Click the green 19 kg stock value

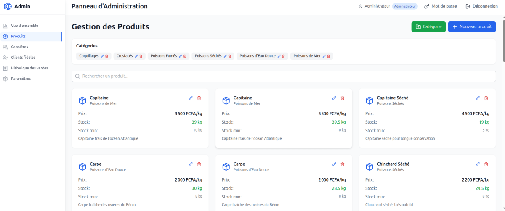[484, 122]
